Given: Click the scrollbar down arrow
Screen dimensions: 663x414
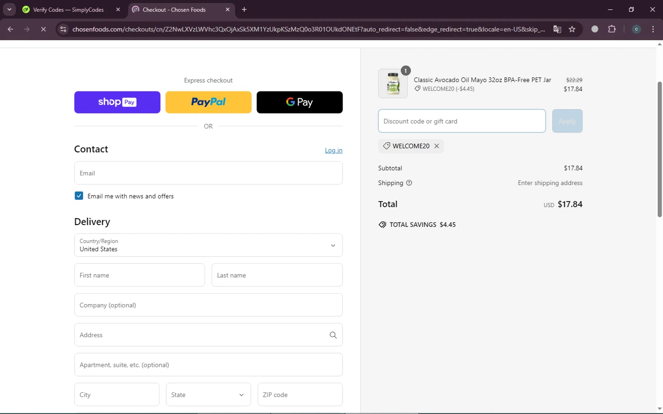Looking at the screenshot, I should click(659, 409).
